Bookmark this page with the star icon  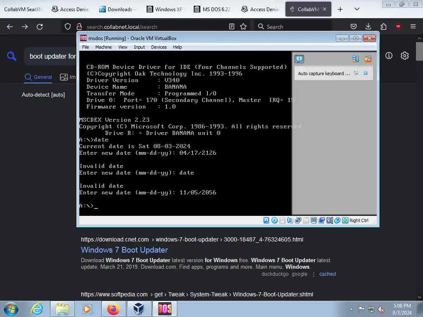point(243,26)
